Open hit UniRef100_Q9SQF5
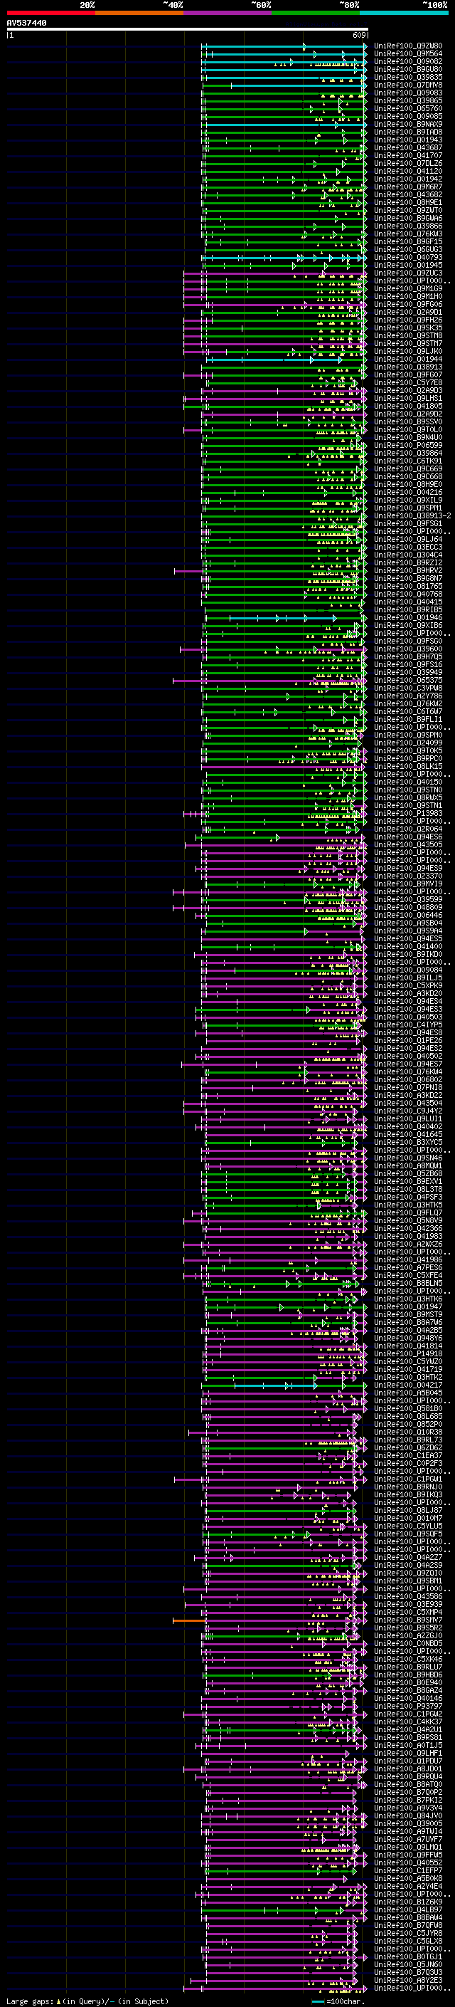This screenshot has width=455, height=2007. click(408, 1534)
